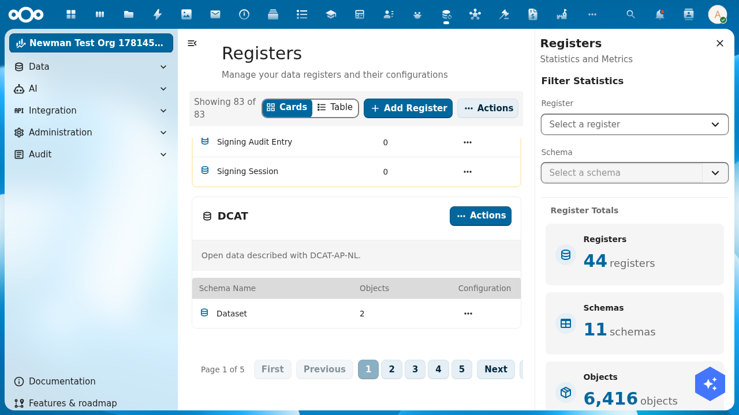The height and width of the screenshot is (415, 739).
Task: Close the Registers statistics sidebar
Action: (720, 43)
